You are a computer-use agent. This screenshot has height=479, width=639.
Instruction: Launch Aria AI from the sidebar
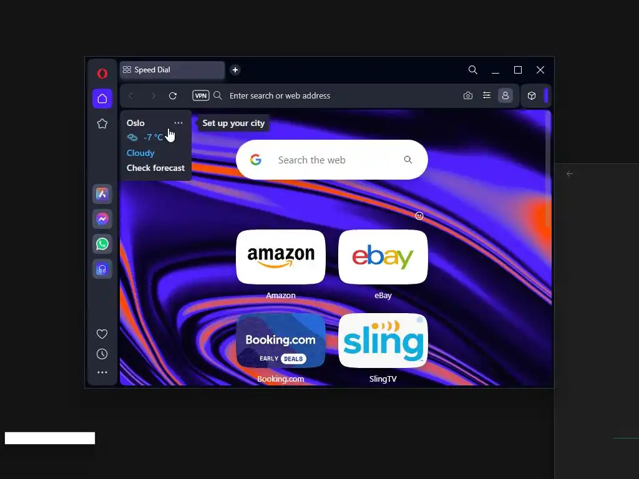(102, 194)
